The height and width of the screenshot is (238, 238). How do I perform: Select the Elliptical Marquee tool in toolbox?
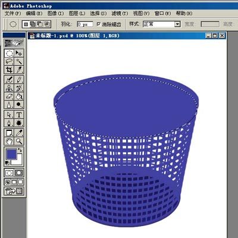pyautogui.click(x=9, y=53)
